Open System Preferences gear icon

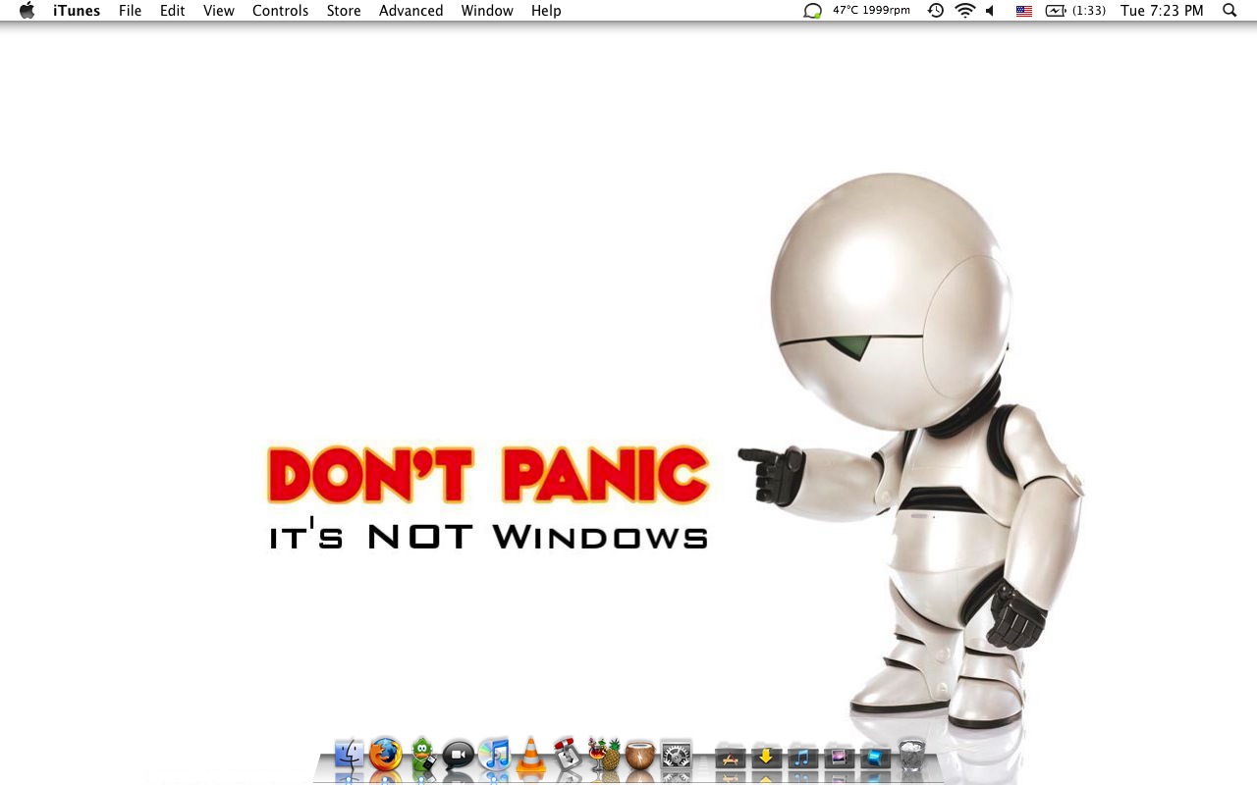click(x=677, y=755)
